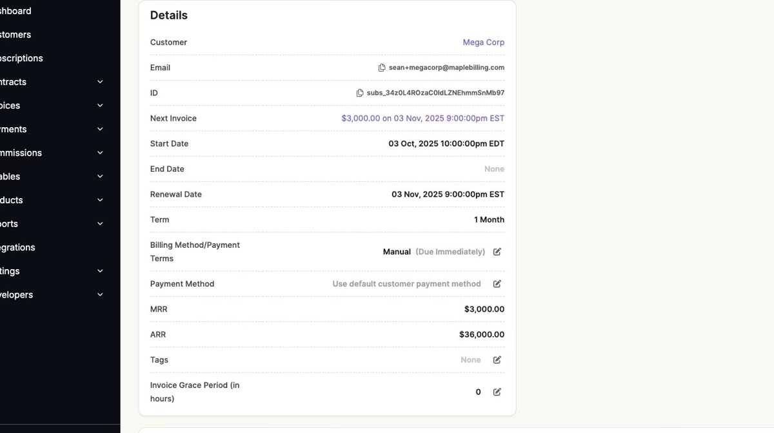Edit the Billing Method/Payment Terms
The height and width of the screenshot is (433, 774).
(x=497, y=252)
